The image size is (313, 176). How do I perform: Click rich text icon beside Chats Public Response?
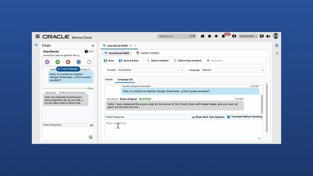(91, 125)
